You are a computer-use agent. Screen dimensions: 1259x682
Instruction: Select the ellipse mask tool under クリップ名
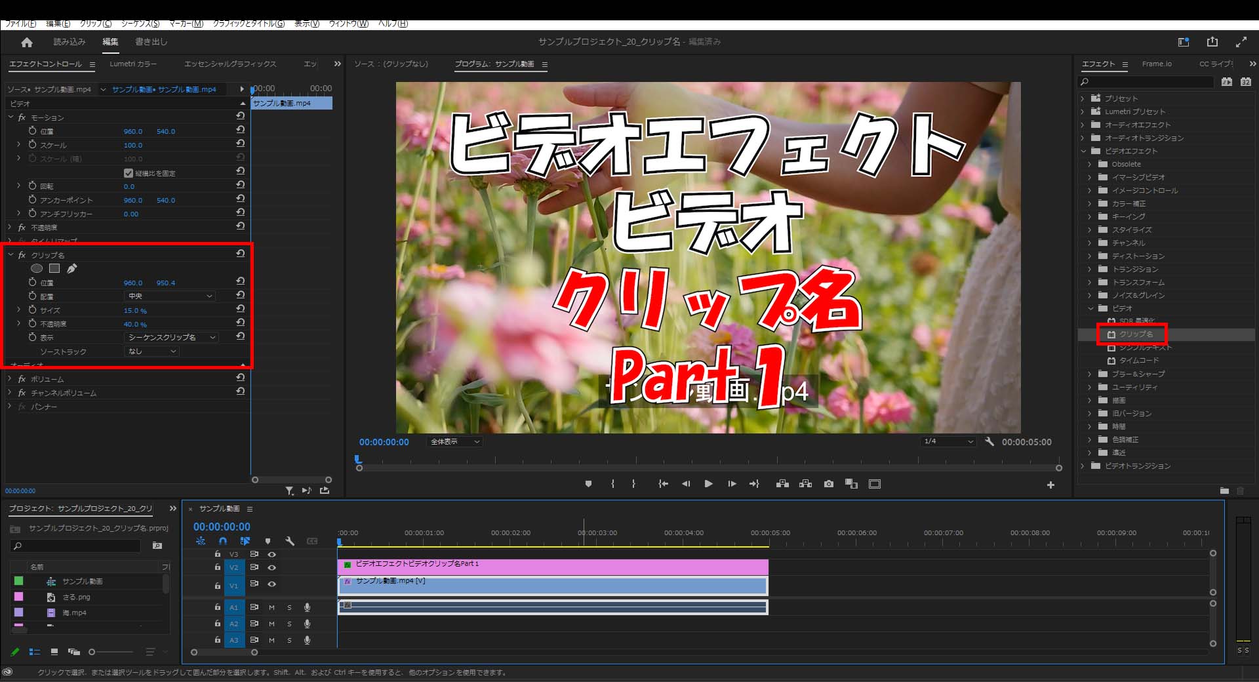click(x=37, y=268)
